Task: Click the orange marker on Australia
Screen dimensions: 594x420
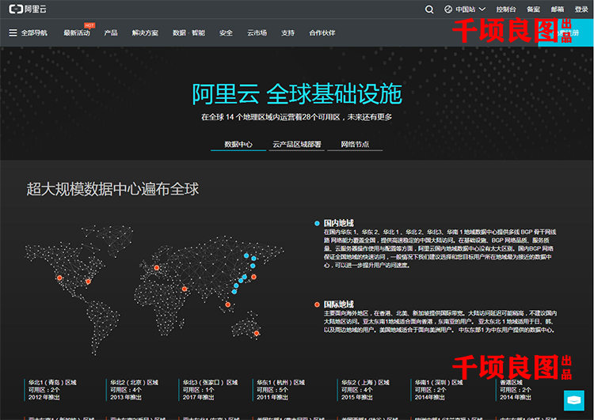Action: 257,333
